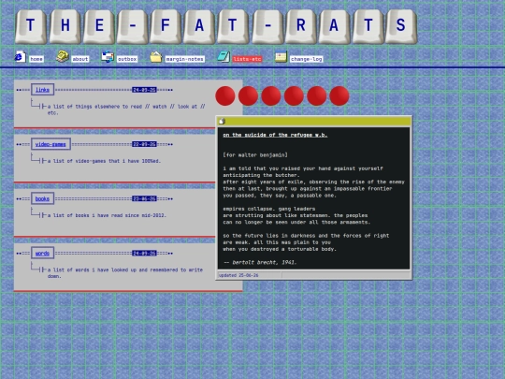Click '-- bertolt brecht, 1941.' attribution

(x=260, y=262)
